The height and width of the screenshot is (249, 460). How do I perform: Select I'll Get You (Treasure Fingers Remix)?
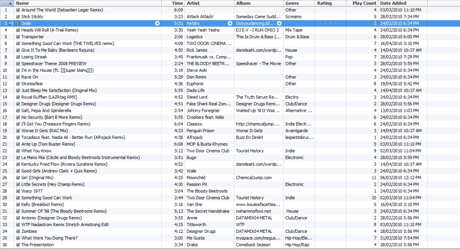click(56, 124)
